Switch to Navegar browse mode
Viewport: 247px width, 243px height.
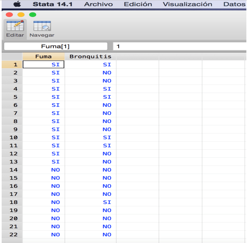[x=42, y=29]
